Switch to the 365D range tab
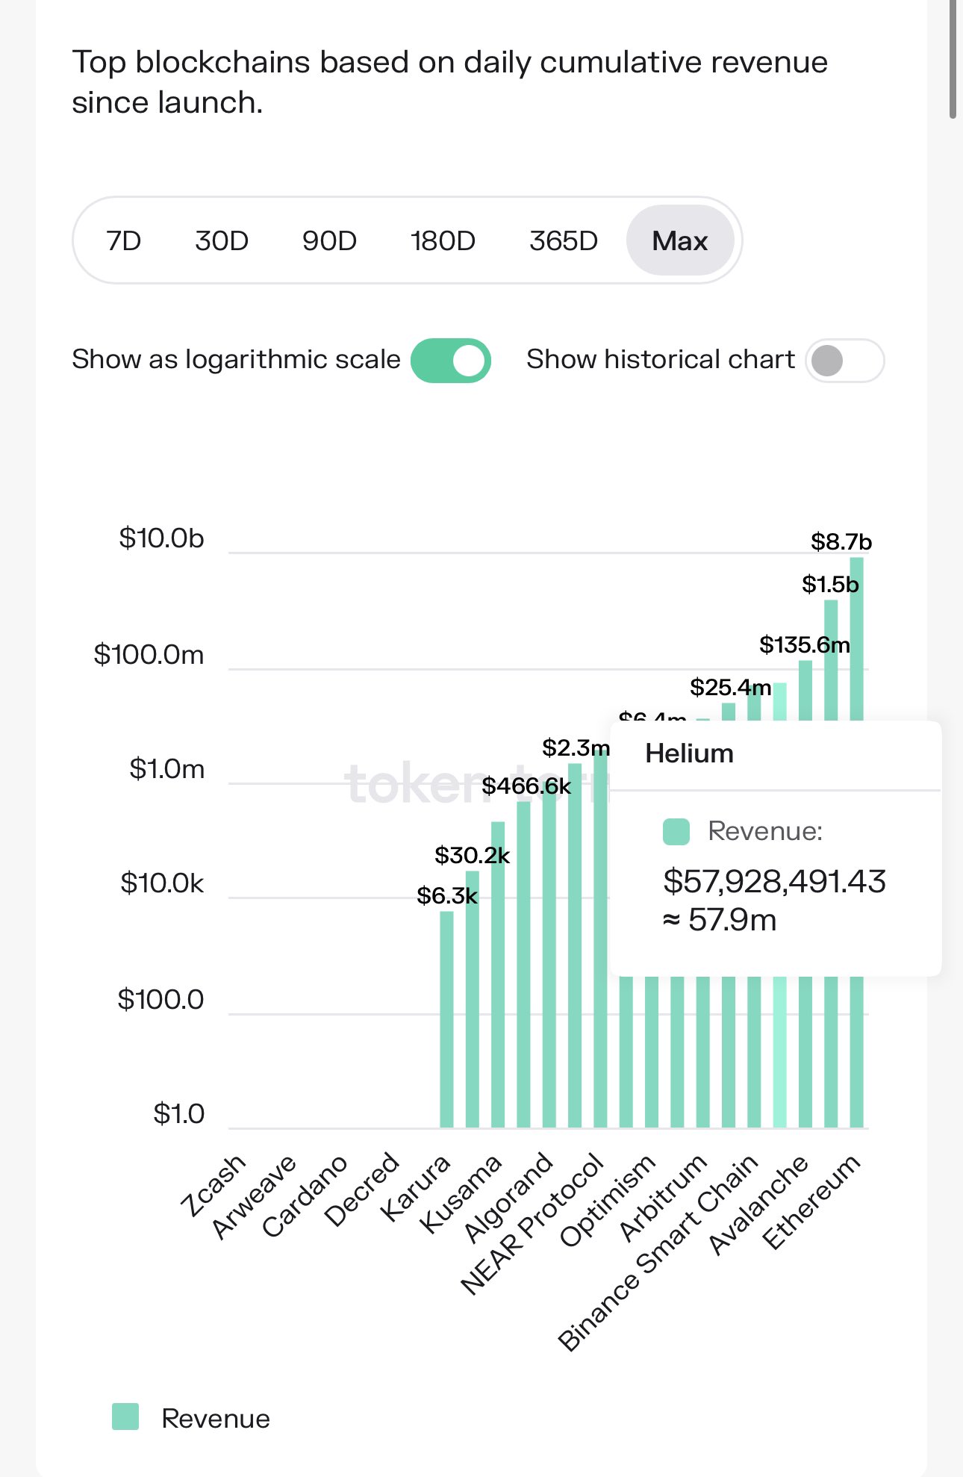Screen dimensions: 963x1477 coord(564,241)
